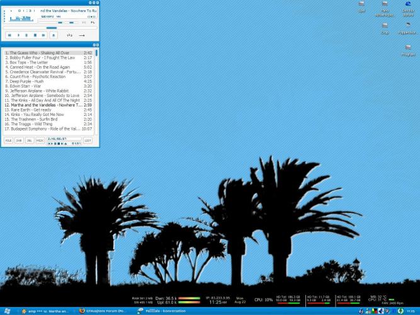Skip to next track in Winamp
Viewport: 420px width, 315px height.
click(43, 35)
